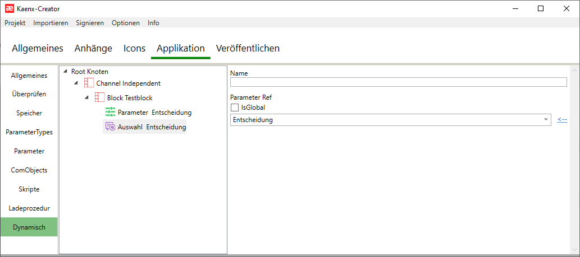The image size is (580, 257).
Task: Open the Projekt menu
Action: 15,23
